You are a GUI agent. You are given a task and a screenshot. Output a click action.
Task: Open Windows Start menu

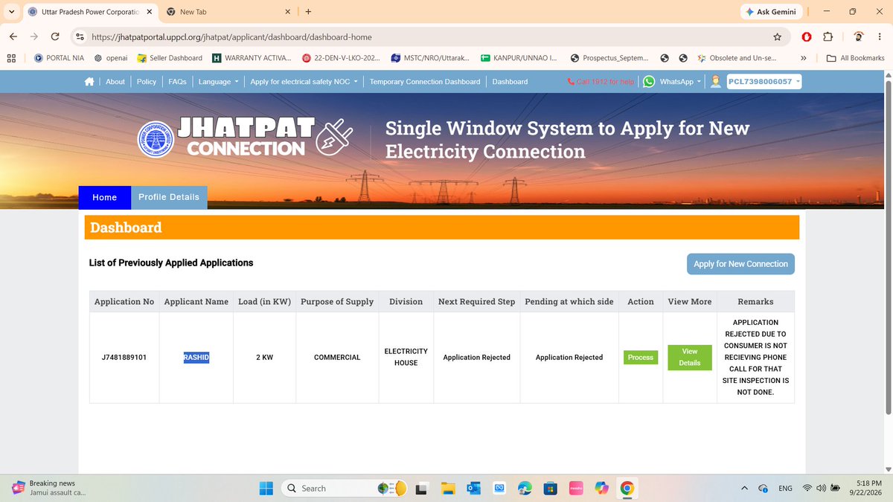[266, 488]
